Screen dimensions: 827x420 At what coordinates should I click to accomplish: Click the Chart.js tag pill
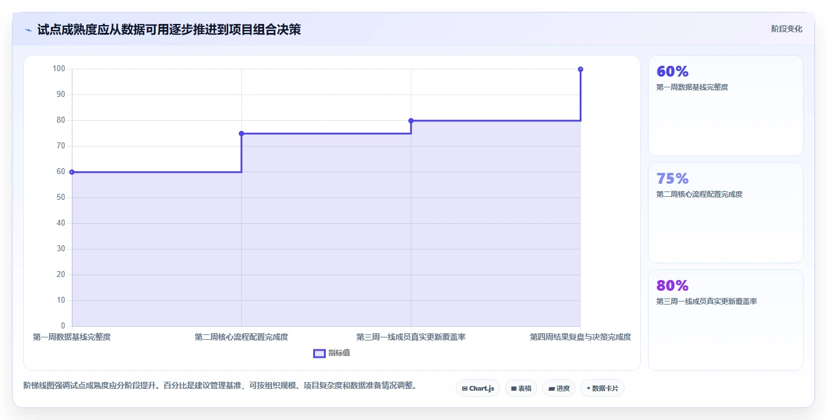click(x=478, y=388)
